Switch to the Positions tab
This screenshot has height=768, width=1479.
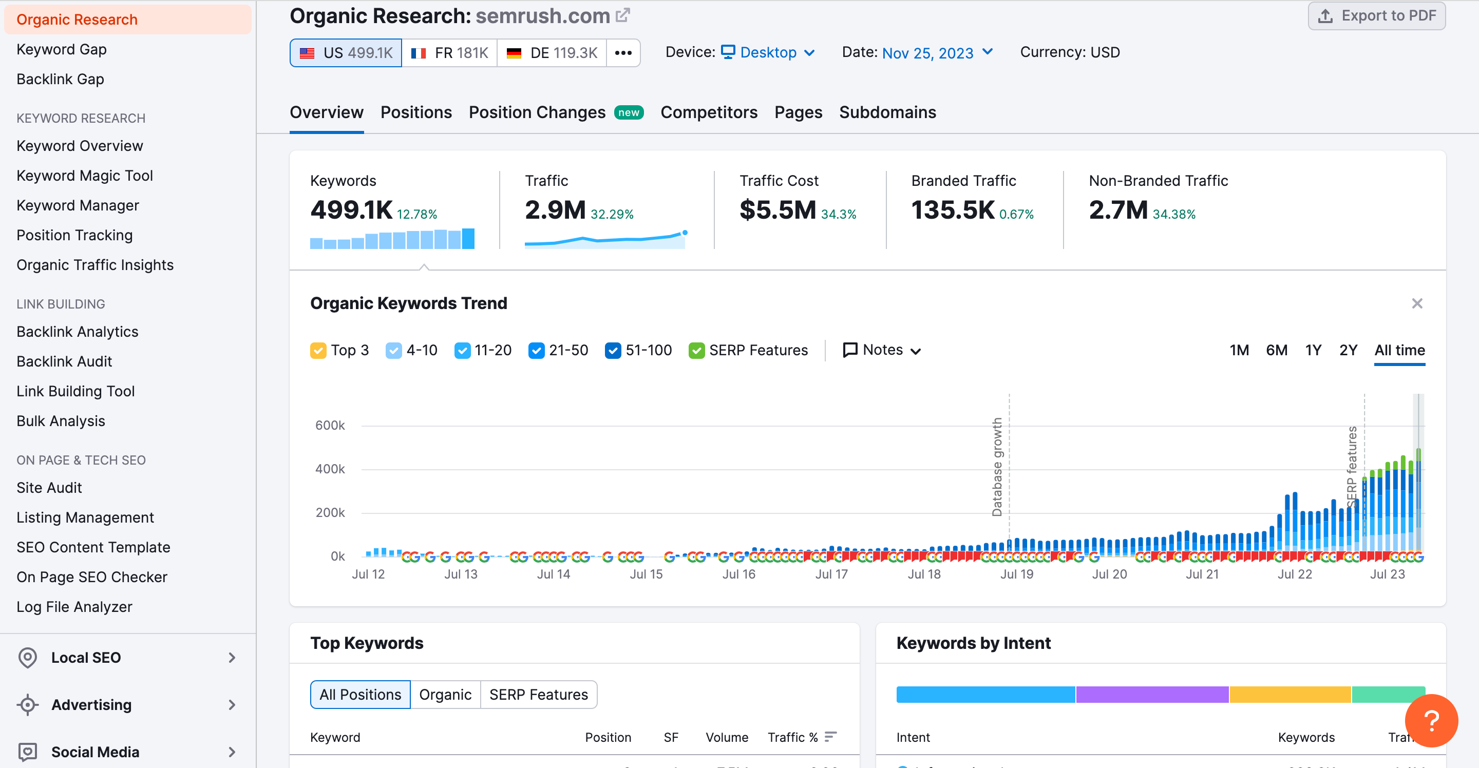click(x=415, y=112)
